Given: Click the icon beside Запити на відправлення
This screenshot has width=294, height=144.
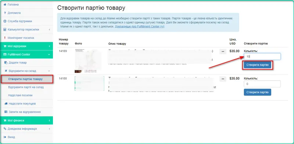Looking at the screenshot, I should [x=6, y=112].
